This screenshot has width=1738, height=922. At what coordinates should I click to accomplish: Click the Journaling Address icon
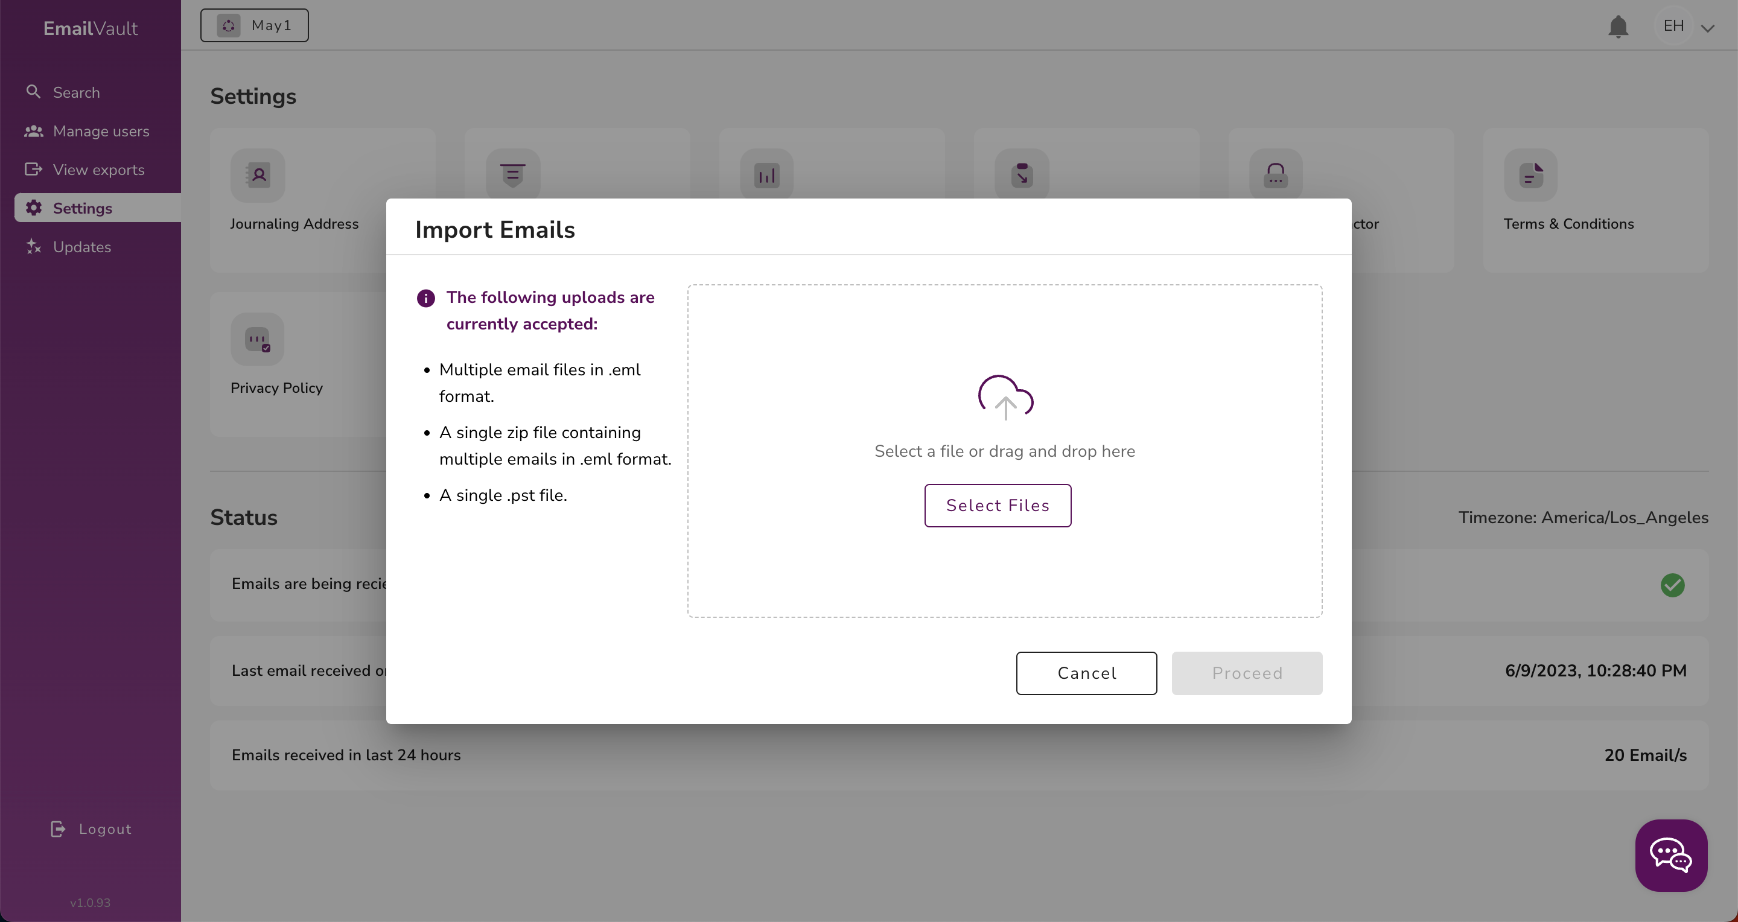point(258,176)
